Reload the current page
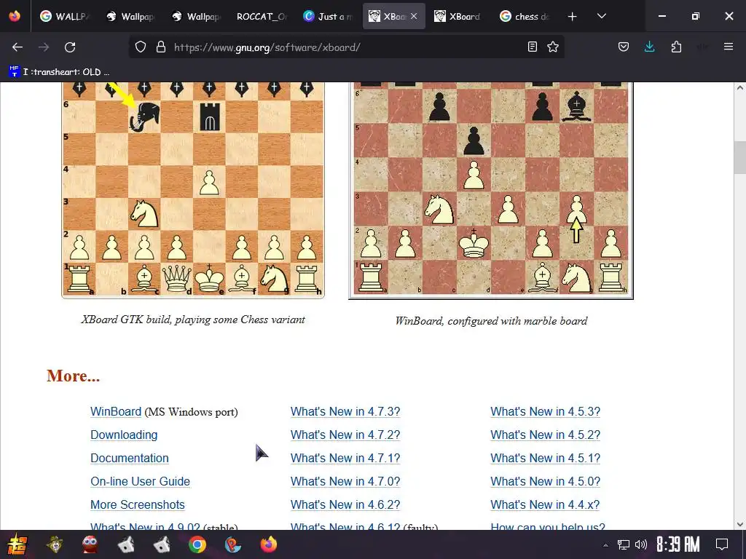Viewport: 746px width, 559px height. click(70, 47)
